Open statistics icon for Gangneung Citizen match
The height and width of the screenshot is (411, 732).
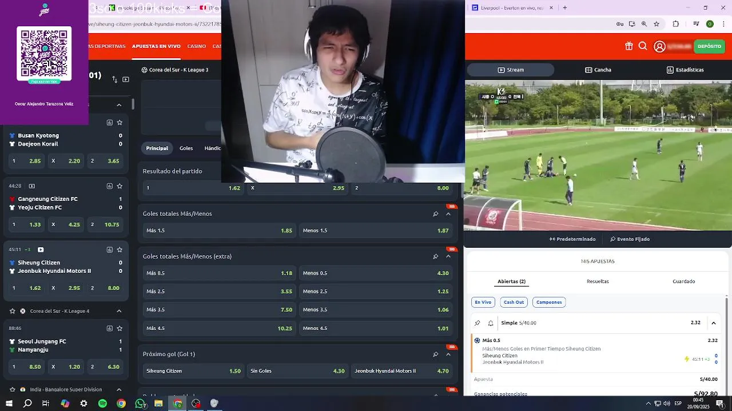coord(109,186)
